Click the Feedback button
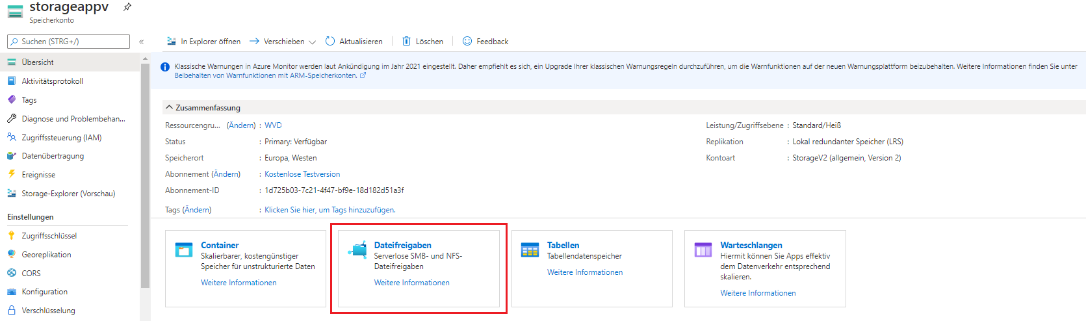This screenshot has height=321, width=1086. pos(485,42)
